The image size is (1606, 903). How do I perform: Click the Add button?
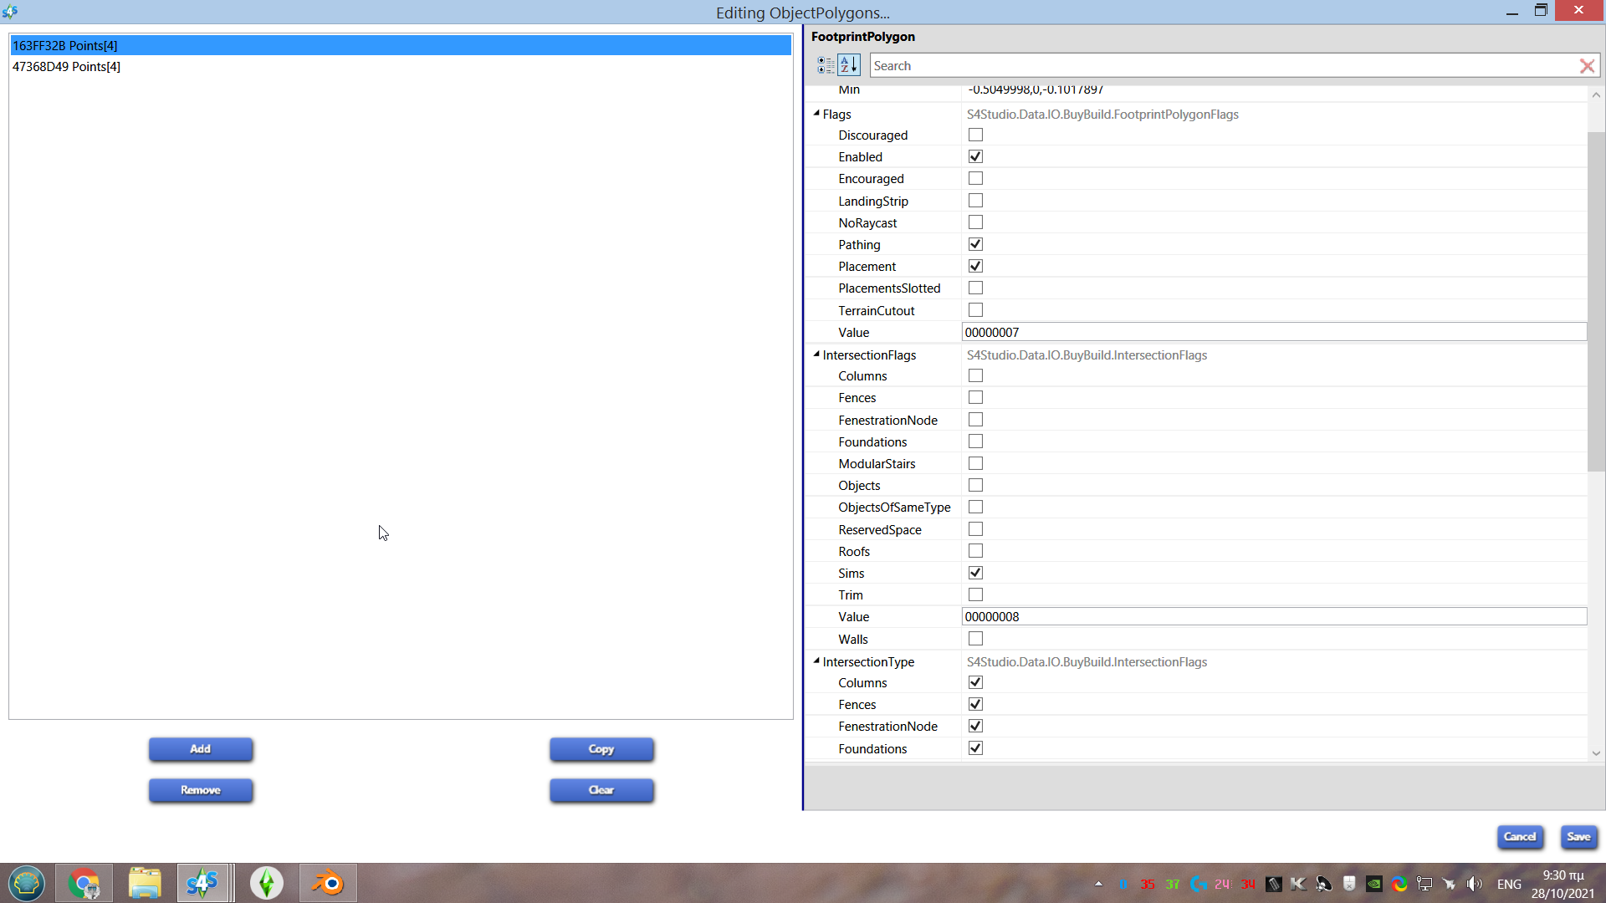201,749
